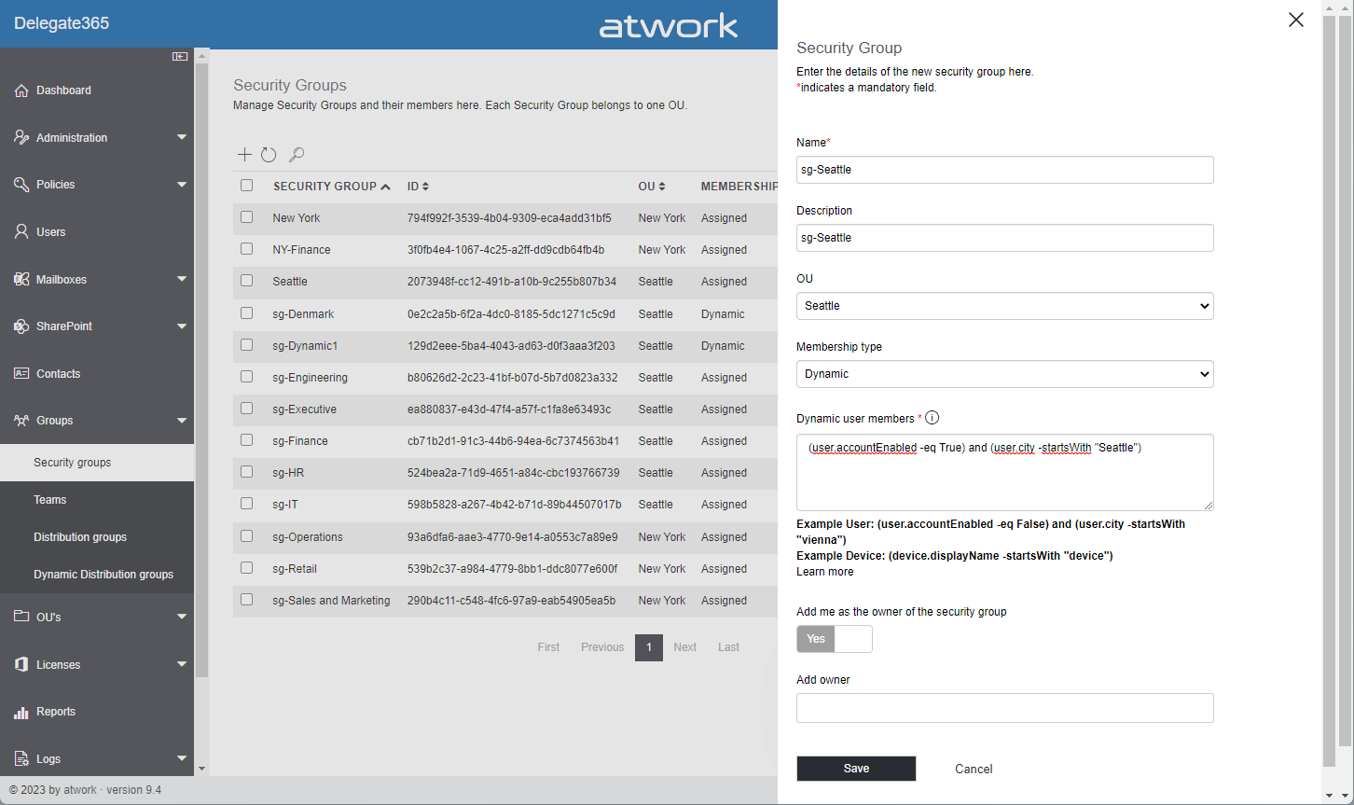Open the Distribution groups submenu item

pos(97,537)
